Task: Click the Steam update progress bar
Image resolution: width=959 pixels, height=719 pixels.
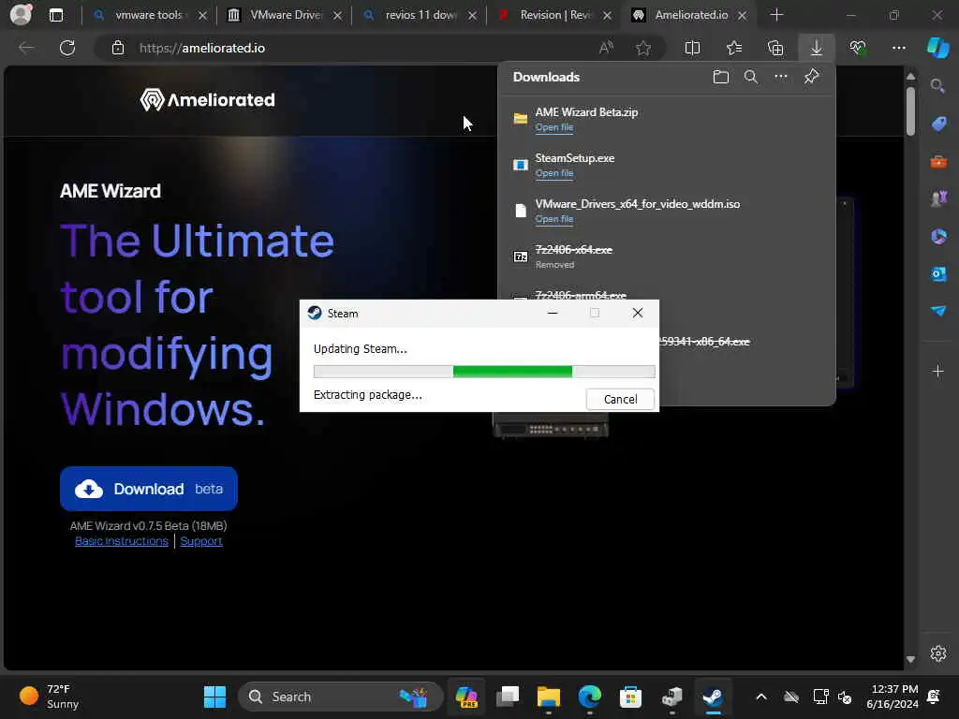Action: pos(484,371)
